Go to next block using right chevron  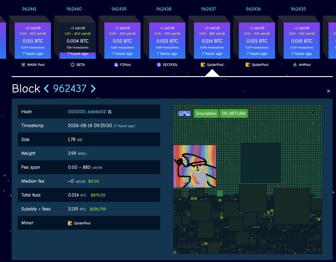[93, 88]
